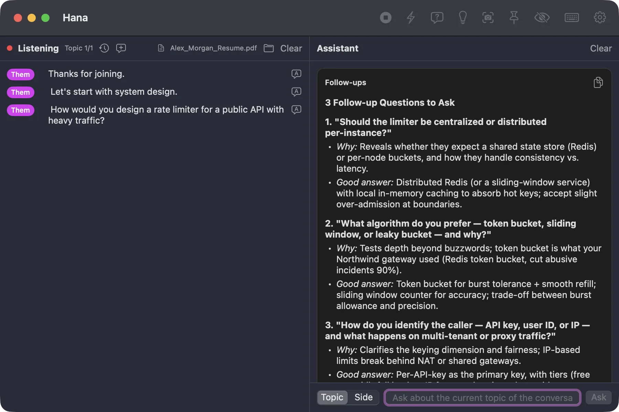This screenshot has width=619, height=412.
Task: Pin the Hana window on top
Action: [514, 18]
